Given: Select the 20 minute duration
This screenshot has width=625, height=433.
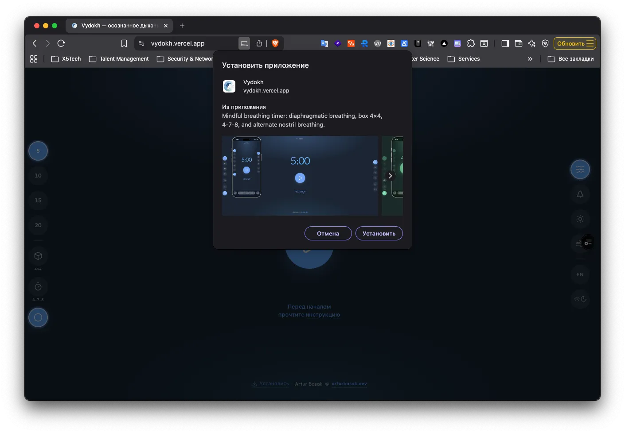Looking at the screenshot, I should [38, 225].
